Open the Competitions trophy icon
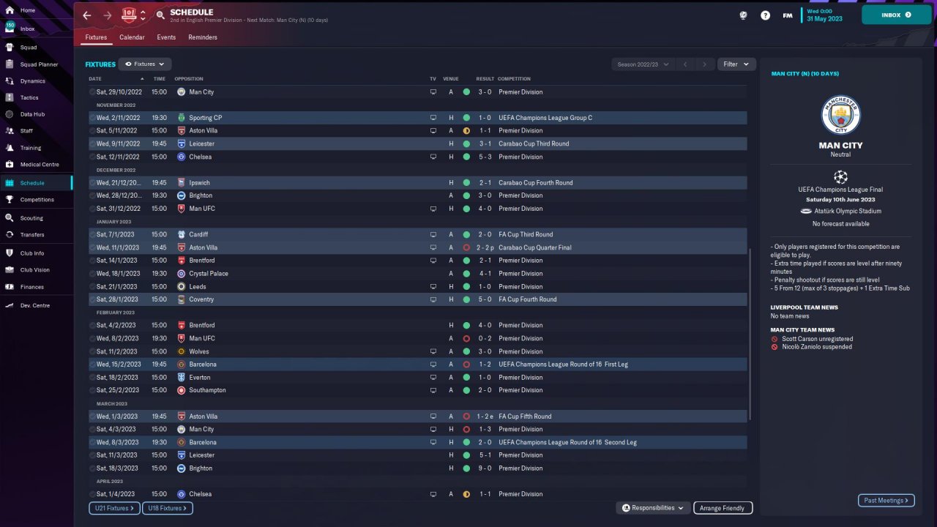This screenshot has width=937, height=527. tap(10, 200)
